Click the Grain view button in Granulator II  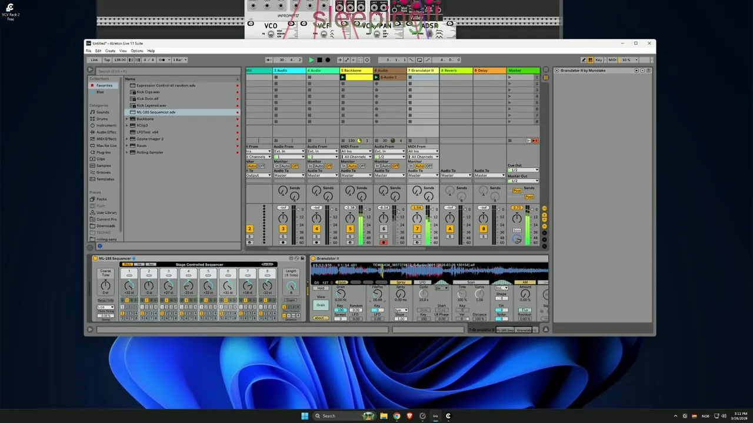point(321,305)
